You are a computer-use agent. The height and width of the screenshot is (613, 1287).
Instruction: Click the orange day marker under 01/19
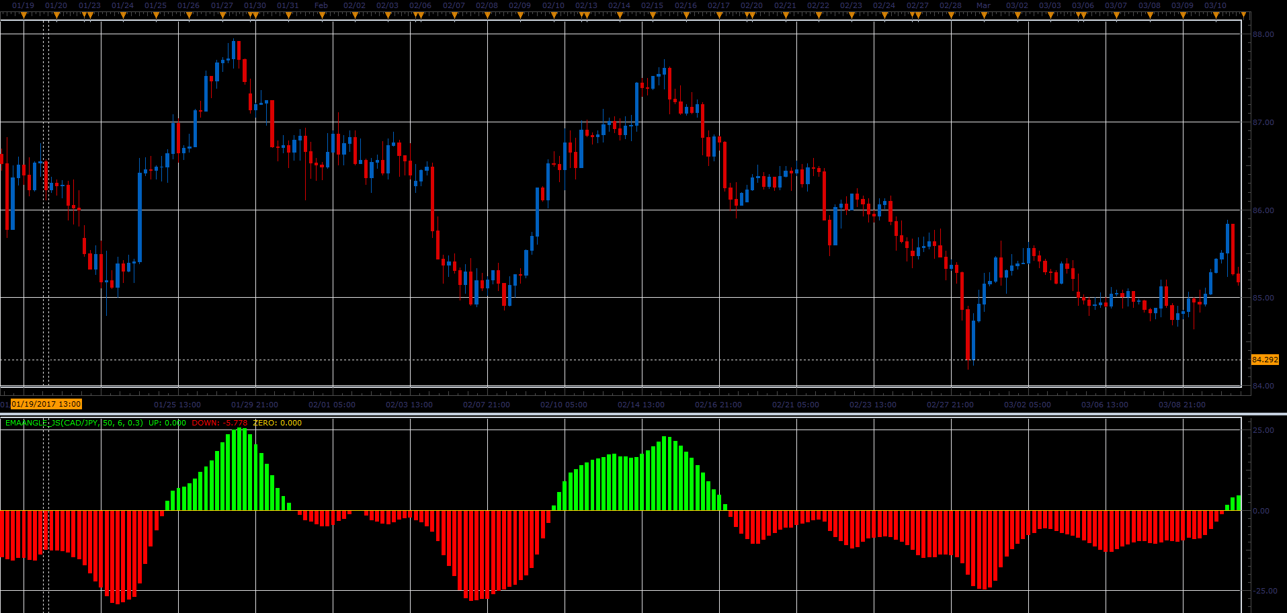click(23, 15)
